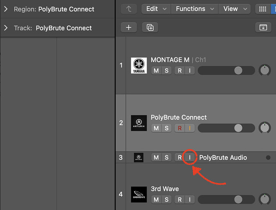Select the 3rd Wave track name
Image resolution: width=276 pixels, height=210 pixels.
[165, 189]
